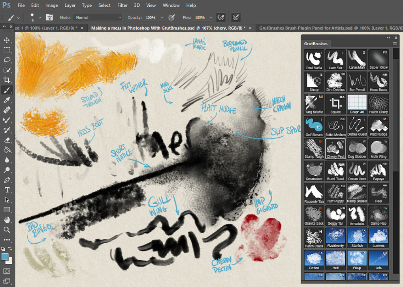
Task: Open the 3D menu
Action: click(137, 6)
